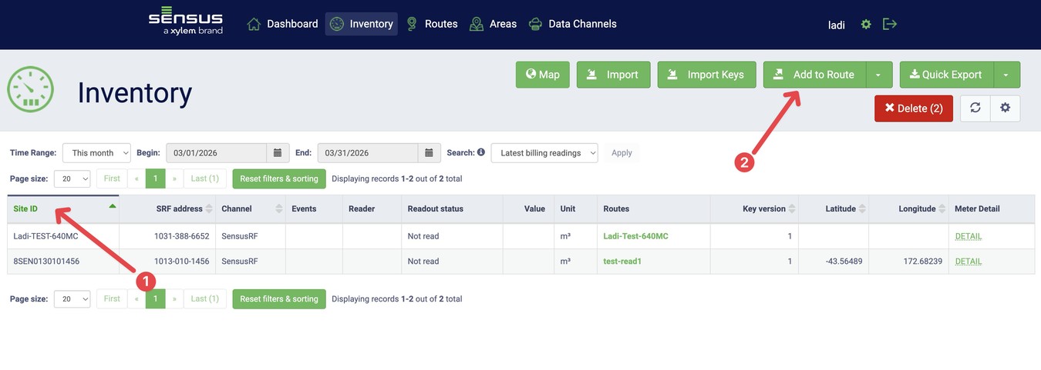
Task: Open the Latest billing readings dropdown
Action: click(544, 153)
